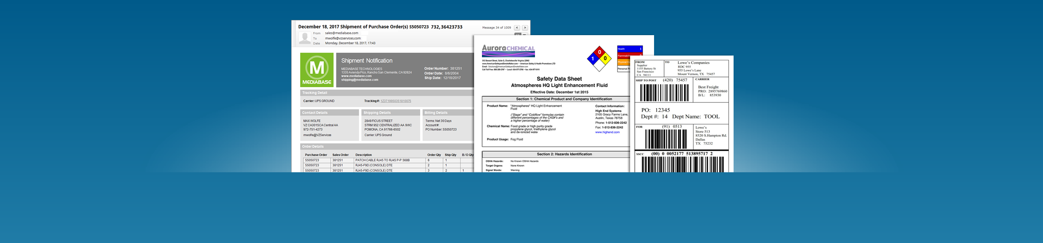Click the 'Purchase Order' column header

click(316, 155)
